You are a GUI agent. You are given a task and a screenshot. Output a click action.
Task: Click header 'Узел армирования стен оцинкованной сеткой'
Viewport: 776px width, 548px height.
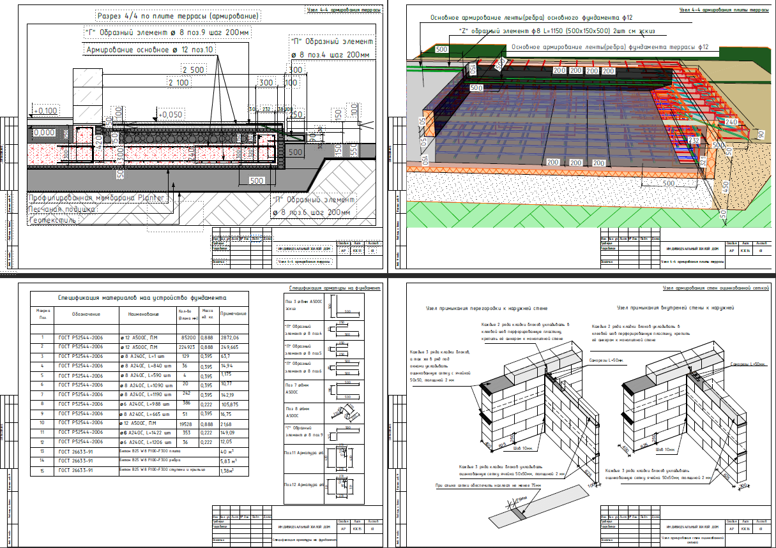click(716, 288)
